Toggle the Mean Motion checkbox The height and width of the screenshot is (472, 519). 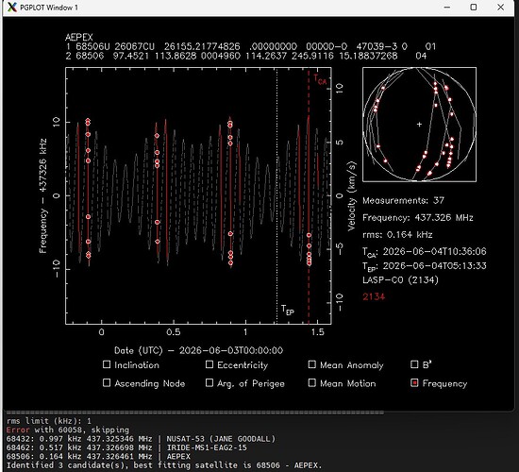311,382
